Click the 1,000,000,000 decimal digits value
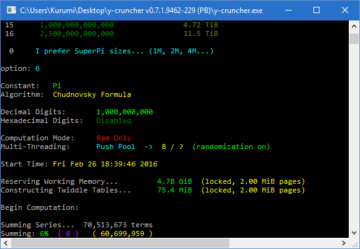This screenshot has width=360, height=249. pyautogui.click(x=125, y=112)
